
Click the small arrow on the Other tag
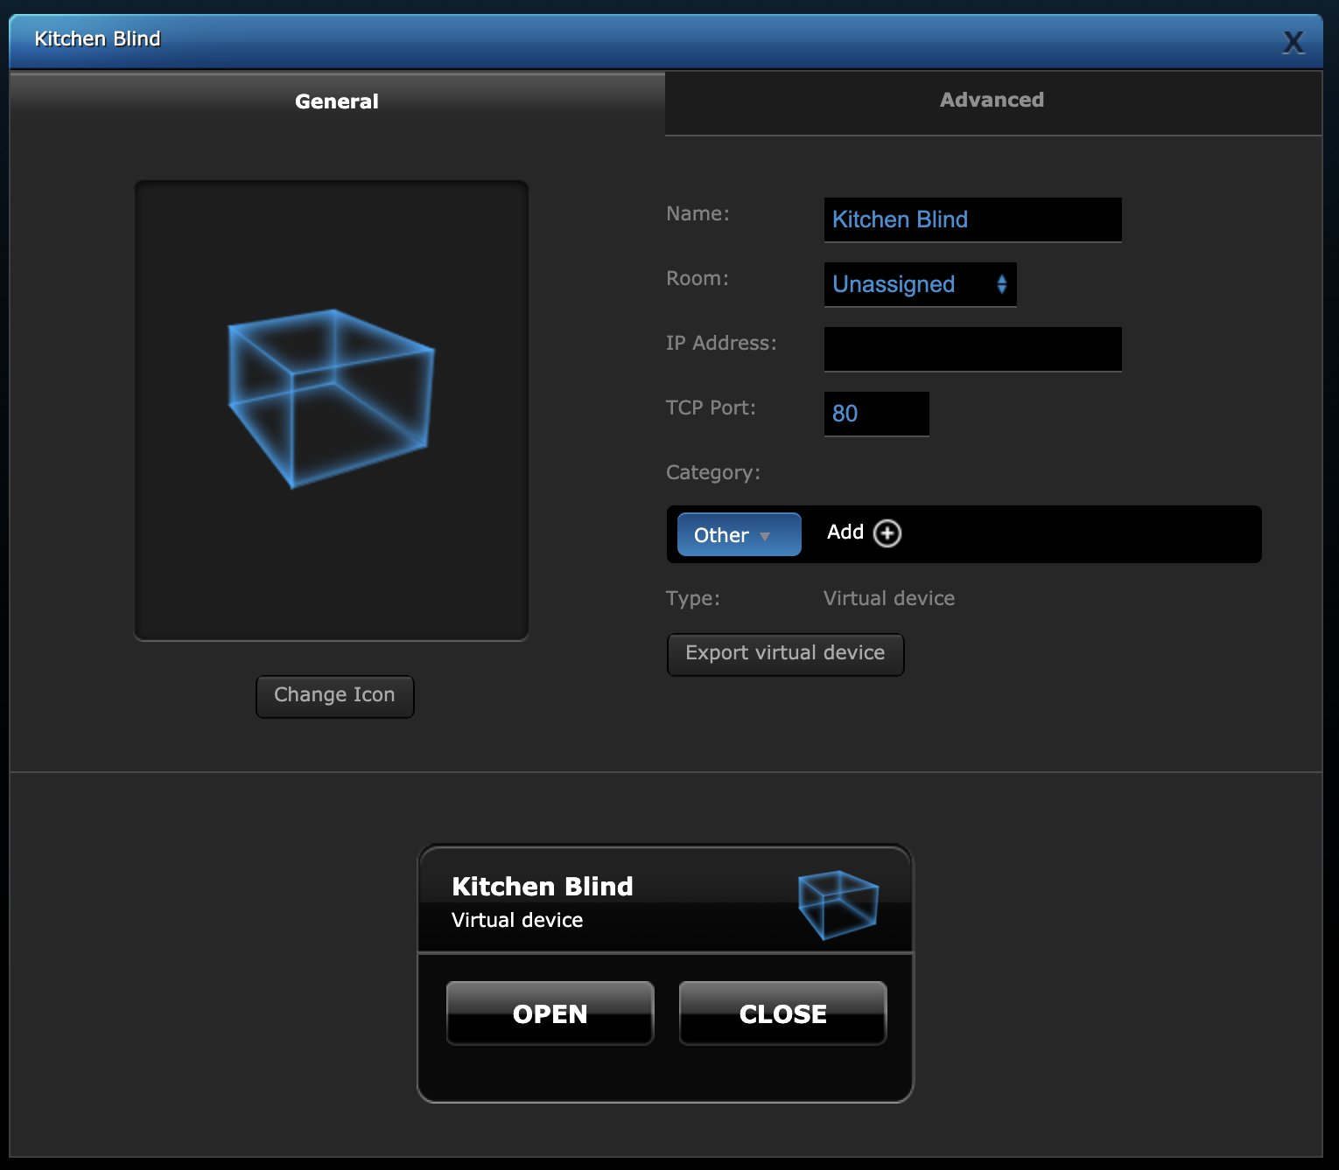765,536
